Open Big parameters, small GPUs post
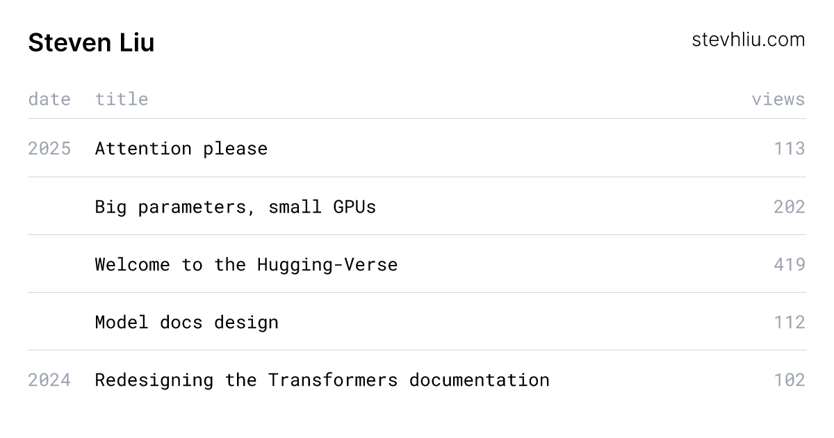Image resolution: width=834 pixels, height=438 pixels. pyautogui.click(x=235, y=206)
